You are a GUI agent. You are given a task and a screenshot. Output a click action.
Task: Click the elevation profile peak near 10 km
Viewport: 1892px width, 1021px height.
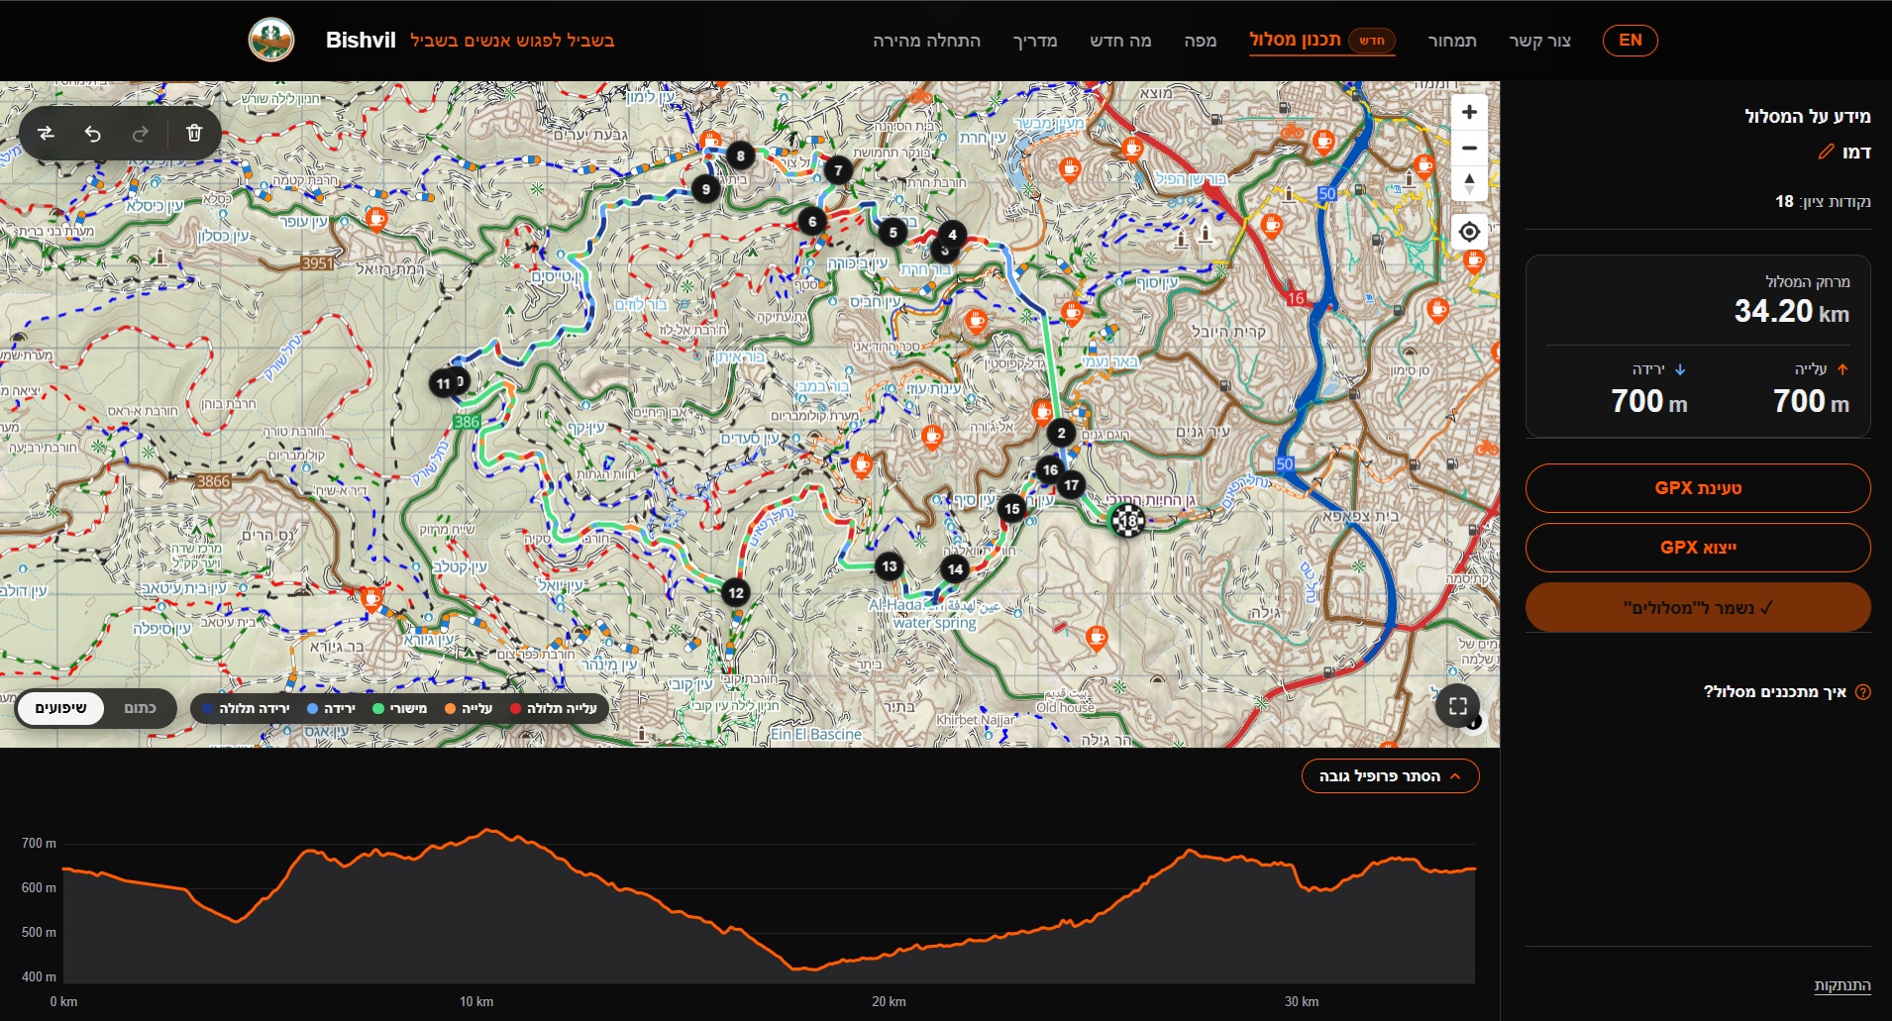point(486,831)
